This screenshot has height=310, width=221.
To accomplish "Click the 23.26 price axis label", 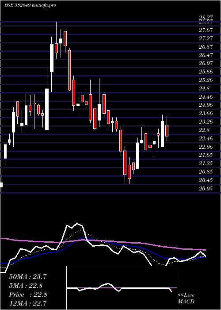I will tap(206, 122).
